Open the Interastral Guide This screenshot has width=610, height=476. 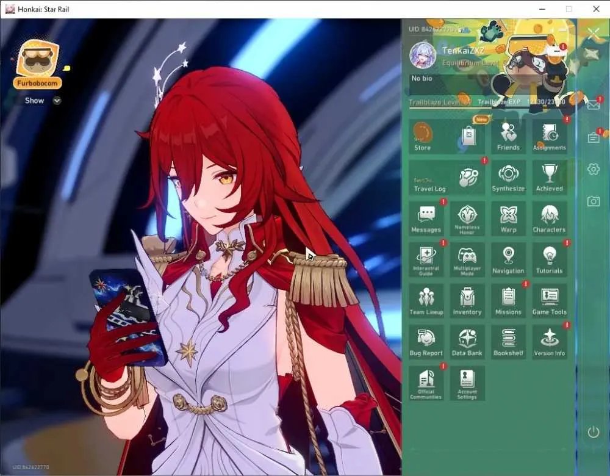(426, 260)
